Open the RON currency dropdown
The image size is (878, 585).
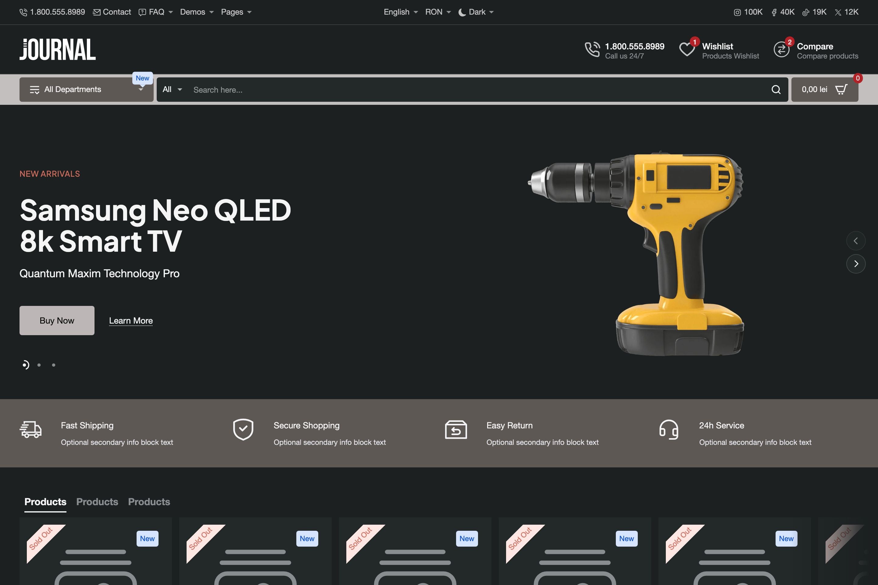438,12
